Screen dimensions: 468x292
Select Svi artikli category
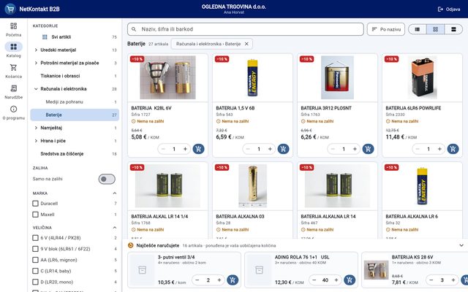click(x=75, y=37)
